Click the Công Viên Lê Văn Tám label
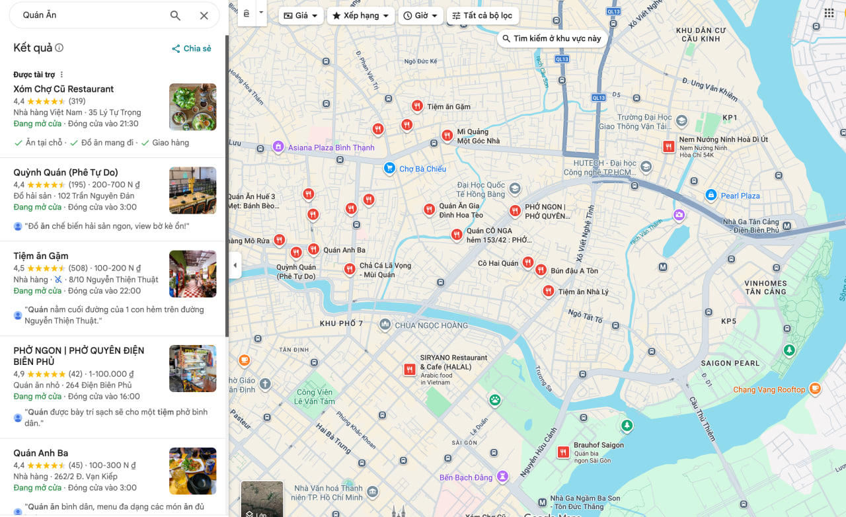This screenshot has height=517, width=846. pos(315,397)
